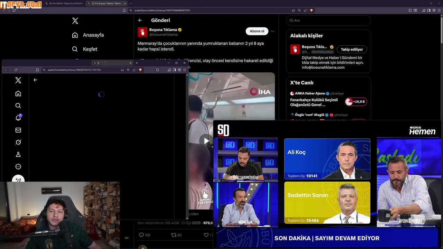443x249 pixels.
Task: Click Brave Shields icon in front window
Action: (140, 70)
